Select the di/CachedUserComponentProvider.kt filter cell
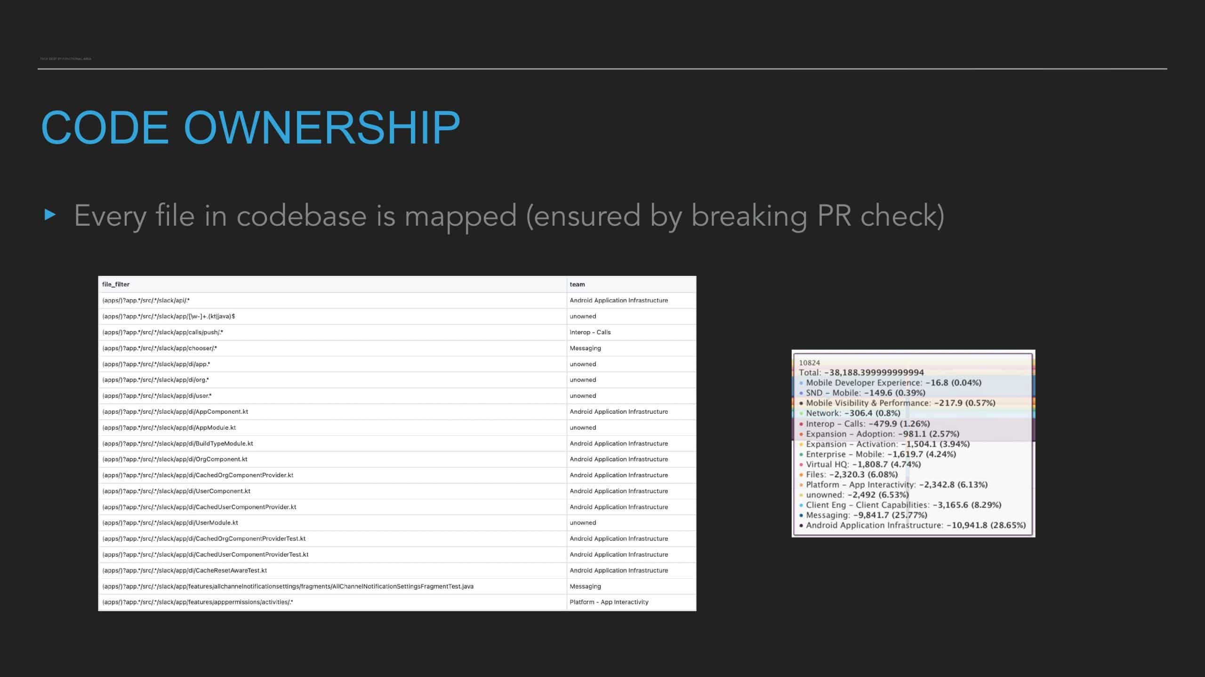The image size is (1205, 677). click(x=332, y=507)
